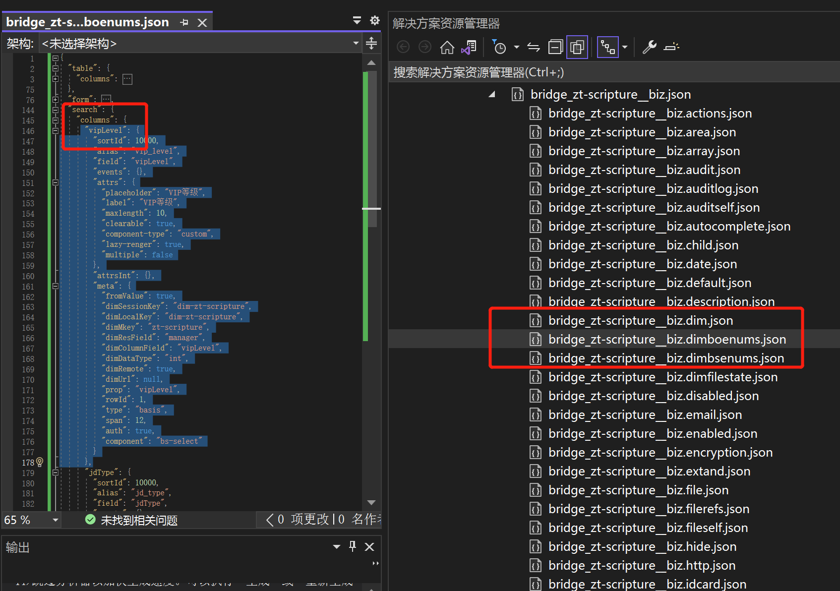
Task: Select bridge_zt-scripture__biz.audit.json file
Action: [644, 170]
